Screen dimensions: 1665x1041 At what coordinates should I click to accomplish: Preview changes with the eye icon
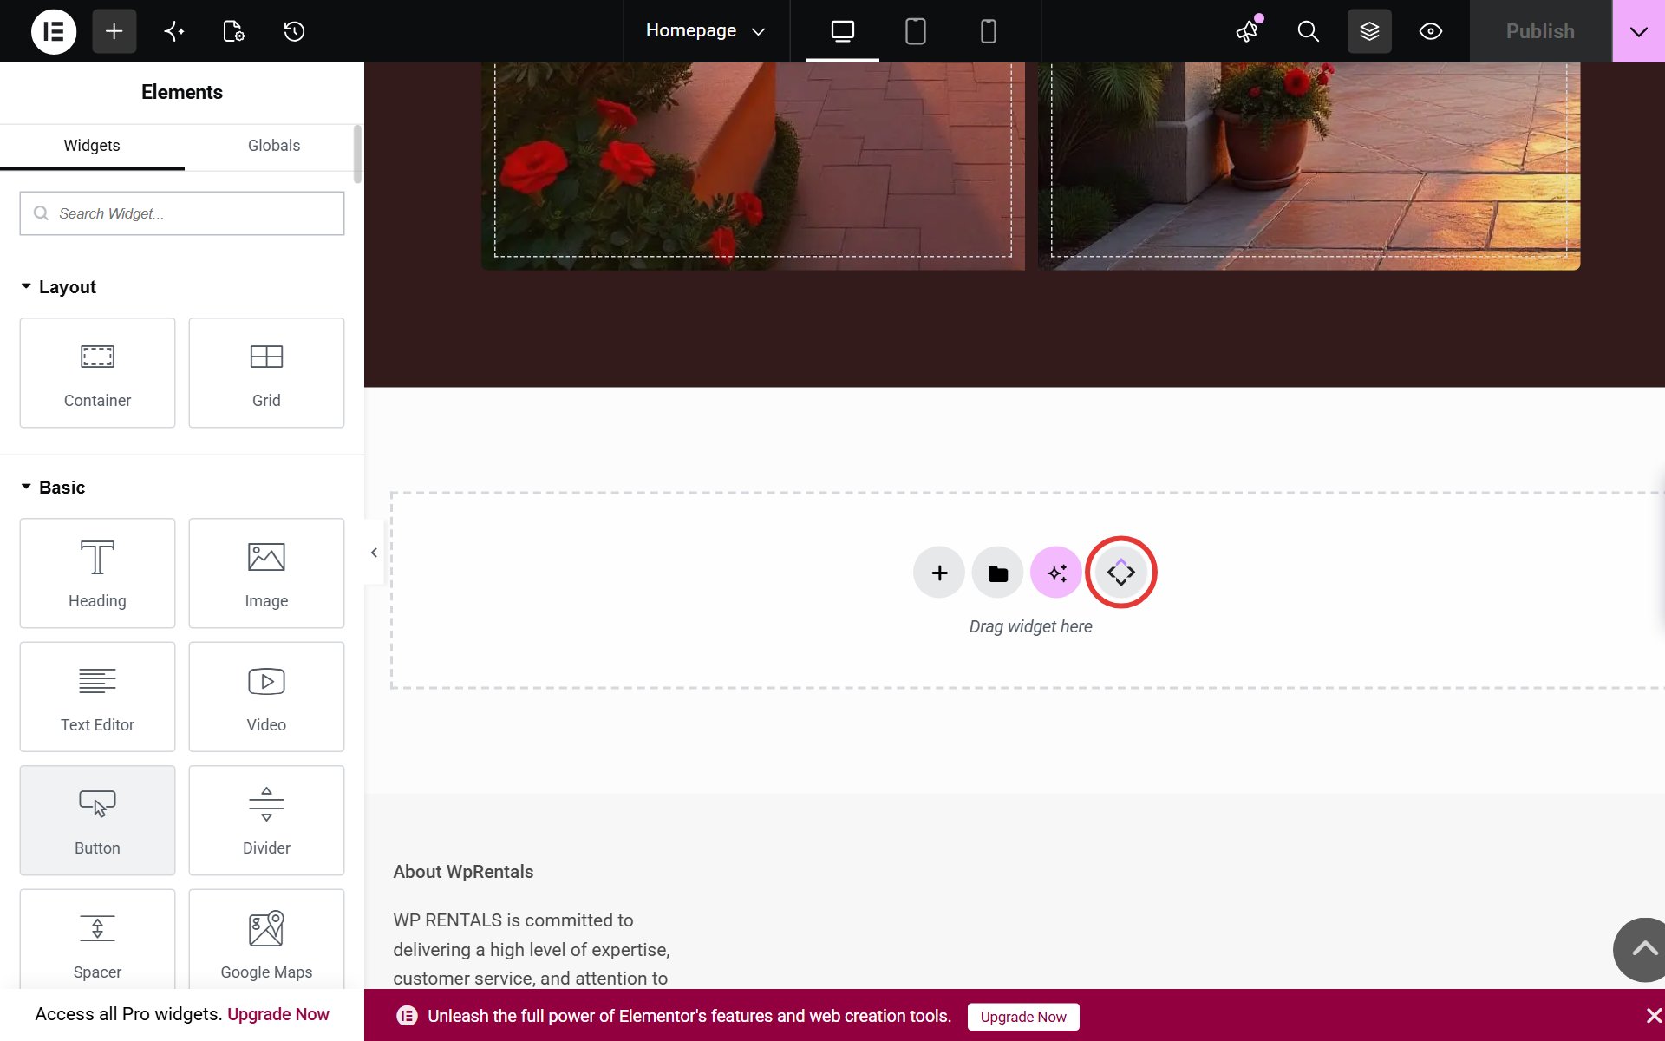(1431, 31)
